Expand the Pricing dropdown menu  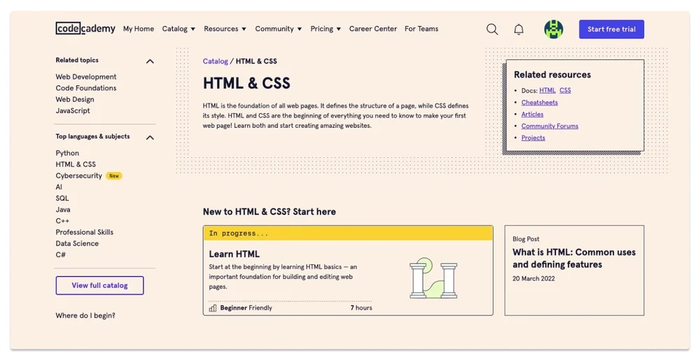(x=325, y=29)
